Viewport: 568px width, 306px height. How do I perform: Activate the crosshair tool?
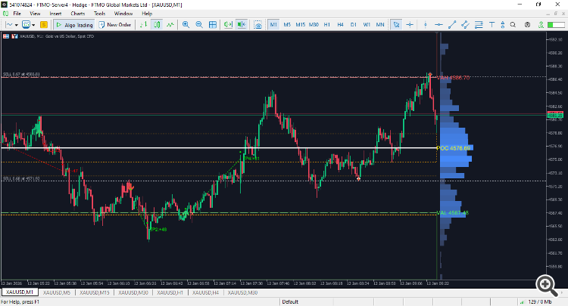(x=410, y=25)
